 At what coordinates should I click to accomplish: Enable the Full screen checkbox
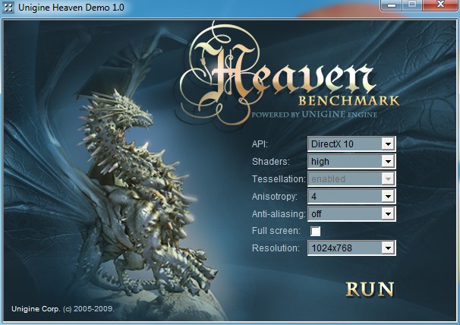pyautogui.click(x=315, y=231)
